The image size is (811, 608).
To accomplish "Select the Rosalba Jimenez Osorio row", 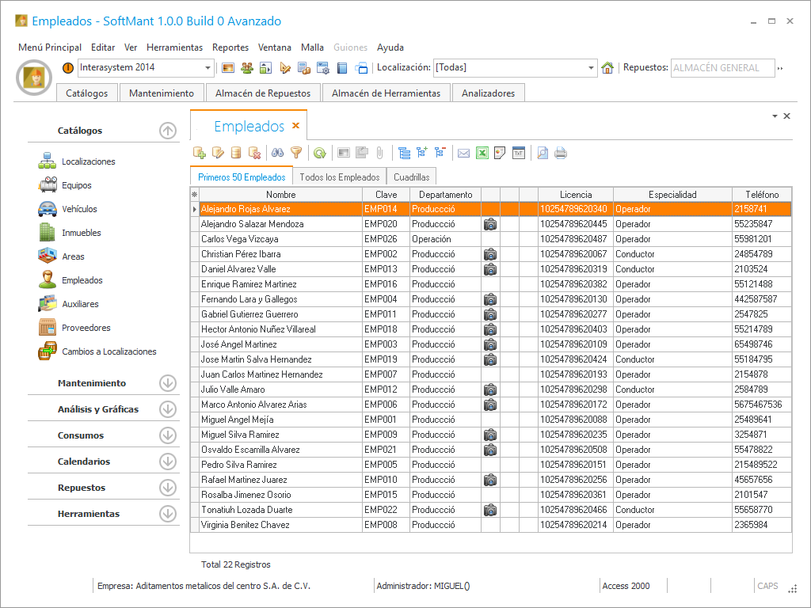I will pyautogui.click(x=246, y=495).
